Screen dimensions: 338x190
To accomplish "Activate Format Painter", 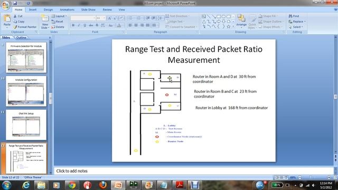I will click(x=25, y=27).
